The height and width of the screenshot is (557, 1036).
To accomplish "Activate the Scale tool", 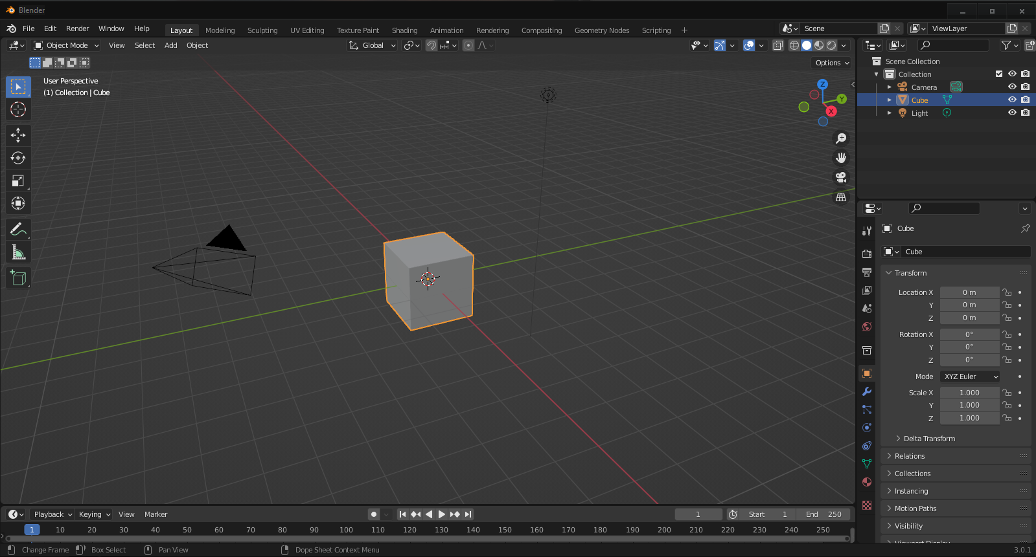I will click(18, 181).
